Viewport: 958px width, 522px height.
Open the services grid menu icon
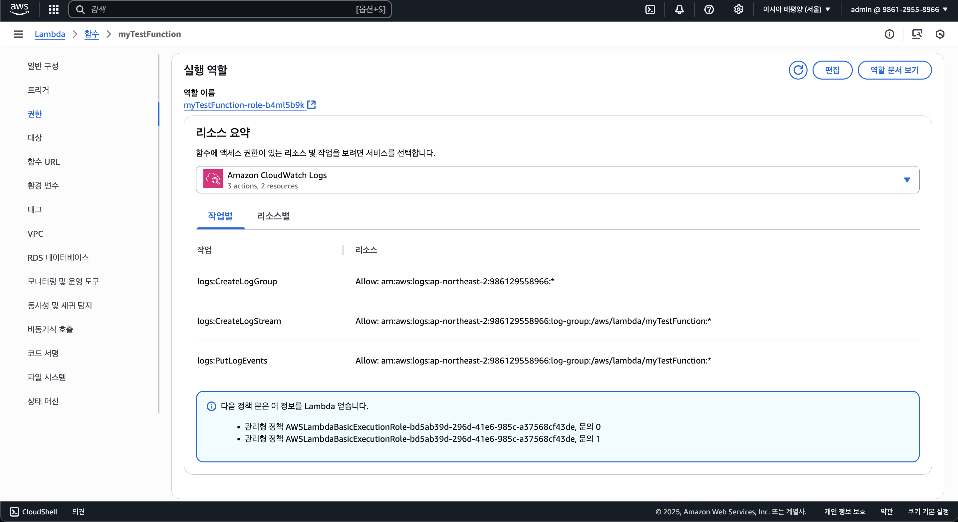tap(54, 9)
